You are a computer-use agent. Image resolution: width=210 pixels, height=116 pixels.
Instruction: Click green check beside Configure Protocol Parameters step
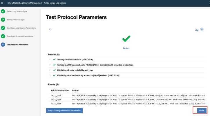[x=3, y=36]
